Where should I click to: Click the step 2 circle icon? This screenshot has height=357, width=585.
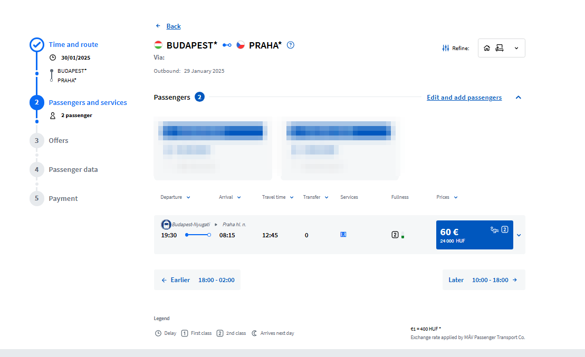tap(36, 102)
